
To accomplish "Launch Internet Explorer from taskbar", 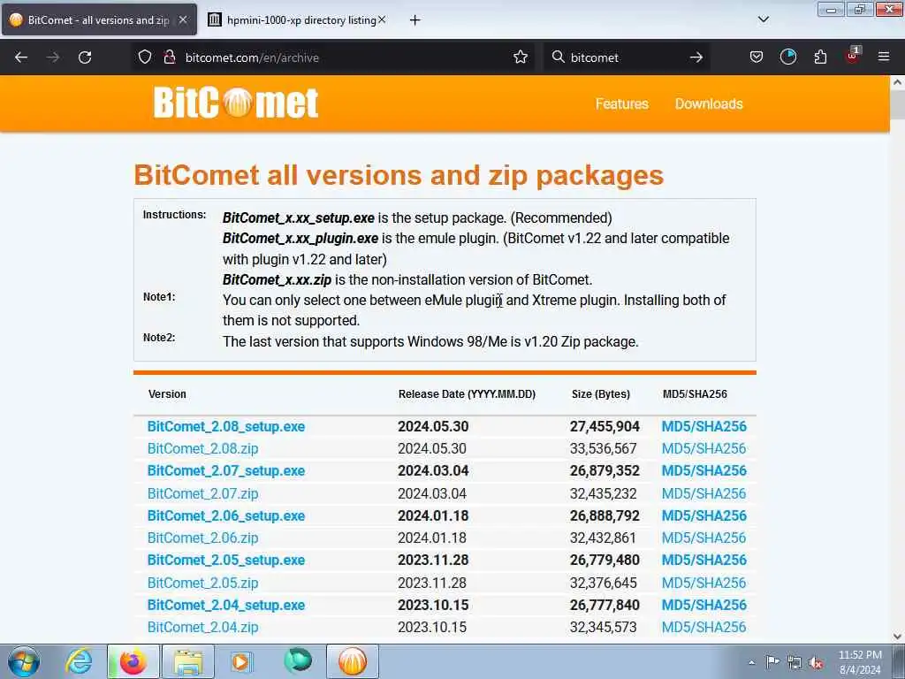I will pos(79,661).
